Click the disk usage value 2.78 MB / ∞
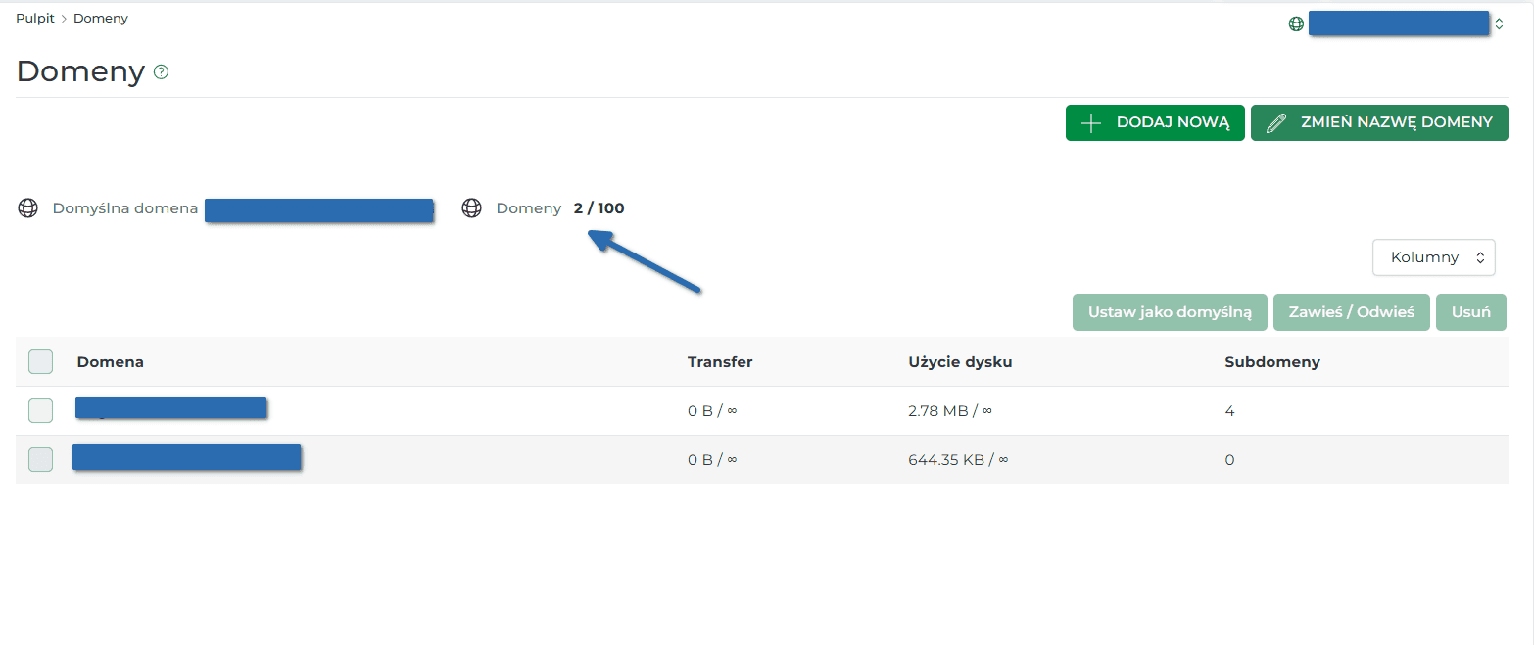The height and width of the screenshot is (645, 1534). pos(950,411)
